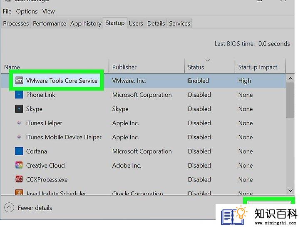Select iTunes Mobile Device Helper name
This screenshot has height=229, width=303.
click(x=64, y=137)
